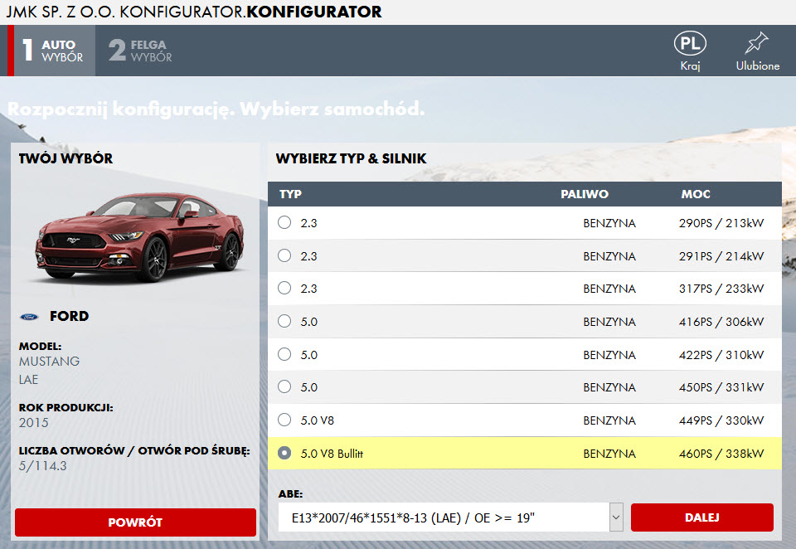Click the 422PS / 310kW power value

coord(721,354)
